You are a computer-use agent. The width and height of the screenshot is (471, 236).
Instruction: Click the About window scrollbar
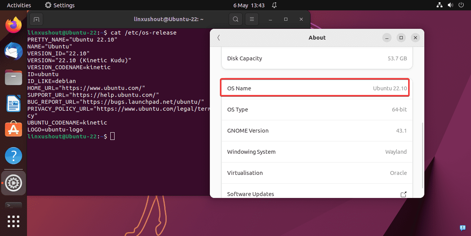(x=423, y=155)
